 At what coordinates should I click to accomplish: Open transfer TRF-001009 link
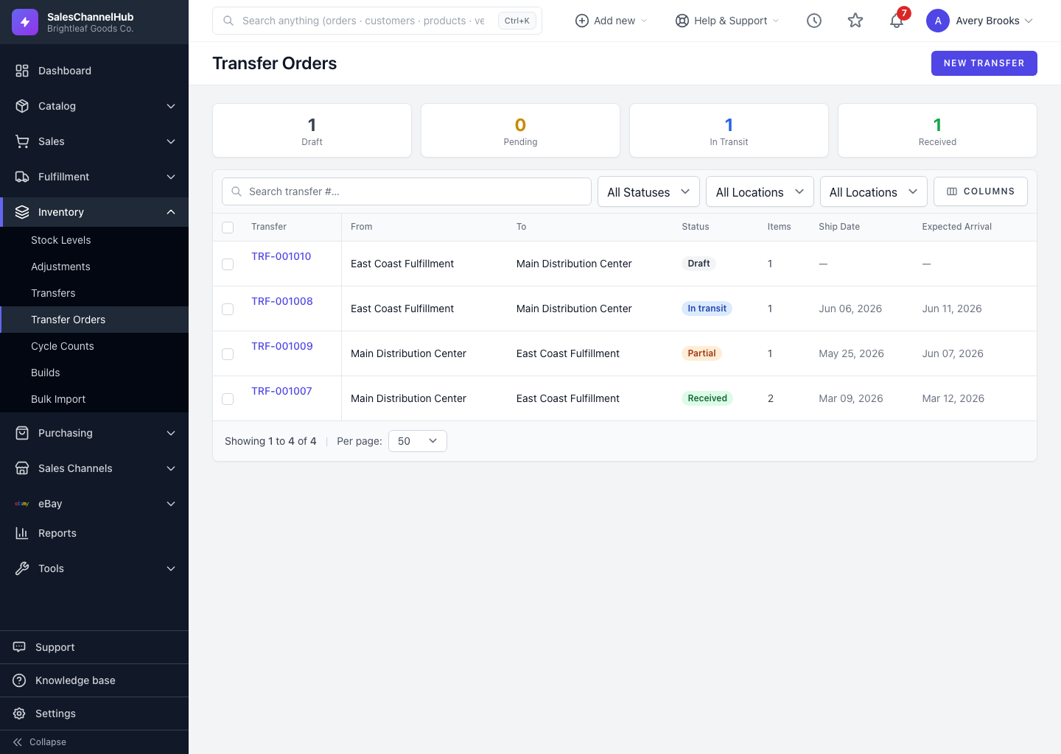coord(282,346)
